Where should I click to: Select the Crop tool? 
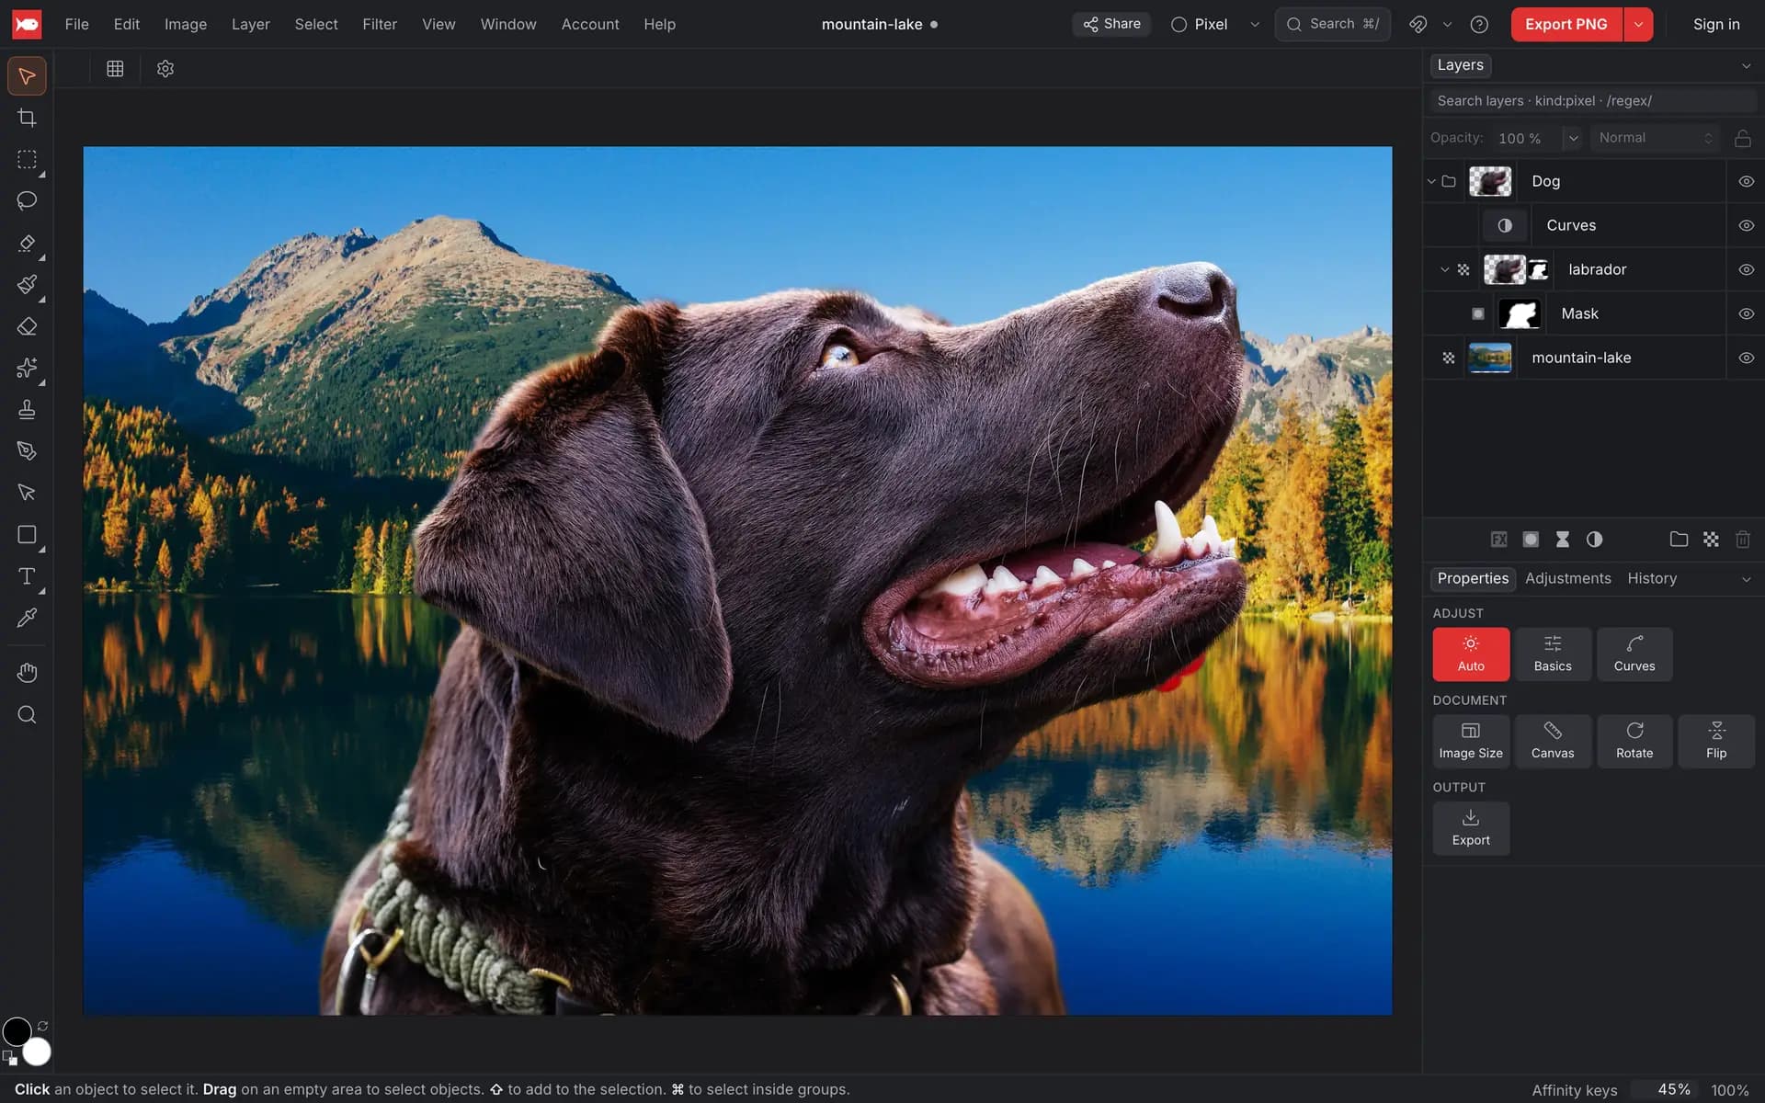[27, 118]
